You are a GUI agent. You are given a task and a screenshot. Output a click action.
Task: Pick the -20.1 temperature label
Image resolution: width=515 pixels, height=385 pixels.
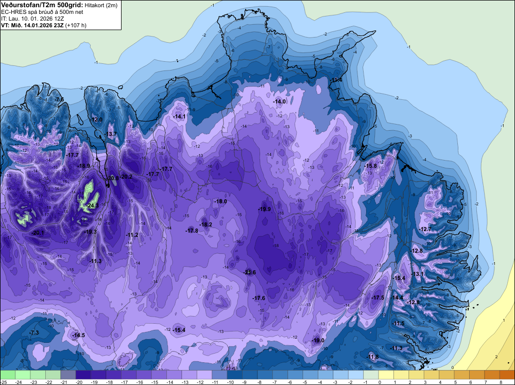pos(38,233)
